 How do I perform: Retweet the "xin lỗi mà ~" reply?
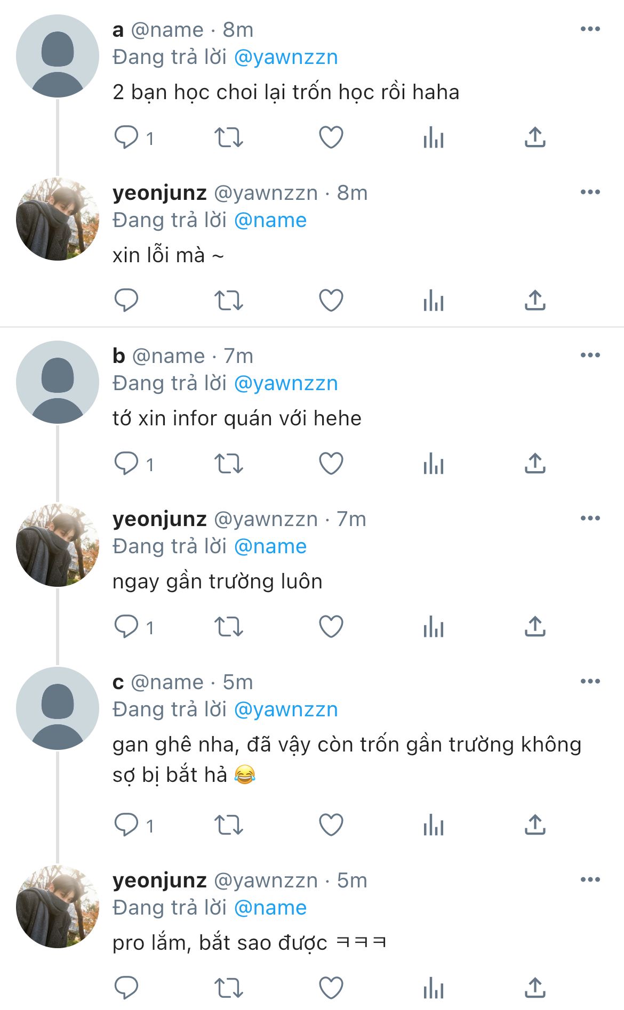pos(229,301)
